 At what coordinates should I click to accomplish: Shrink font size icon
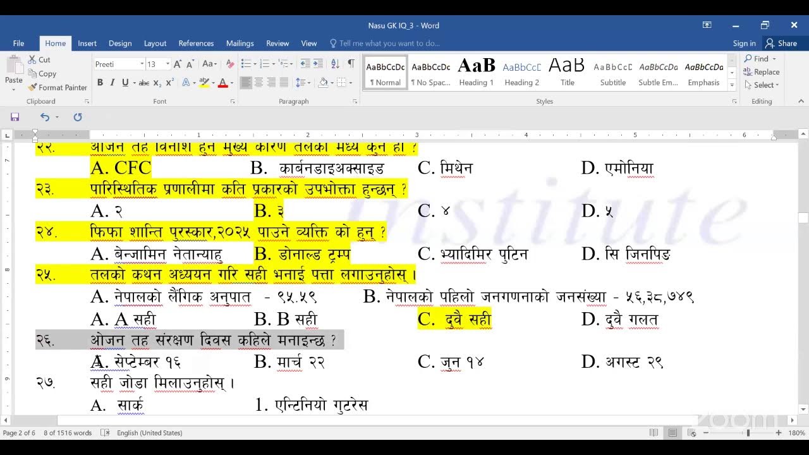[x=190, y=64]
